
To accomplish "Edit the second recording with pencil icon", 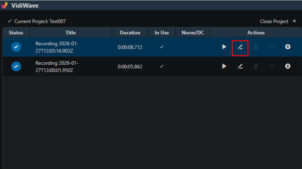I will coord(240,66).
